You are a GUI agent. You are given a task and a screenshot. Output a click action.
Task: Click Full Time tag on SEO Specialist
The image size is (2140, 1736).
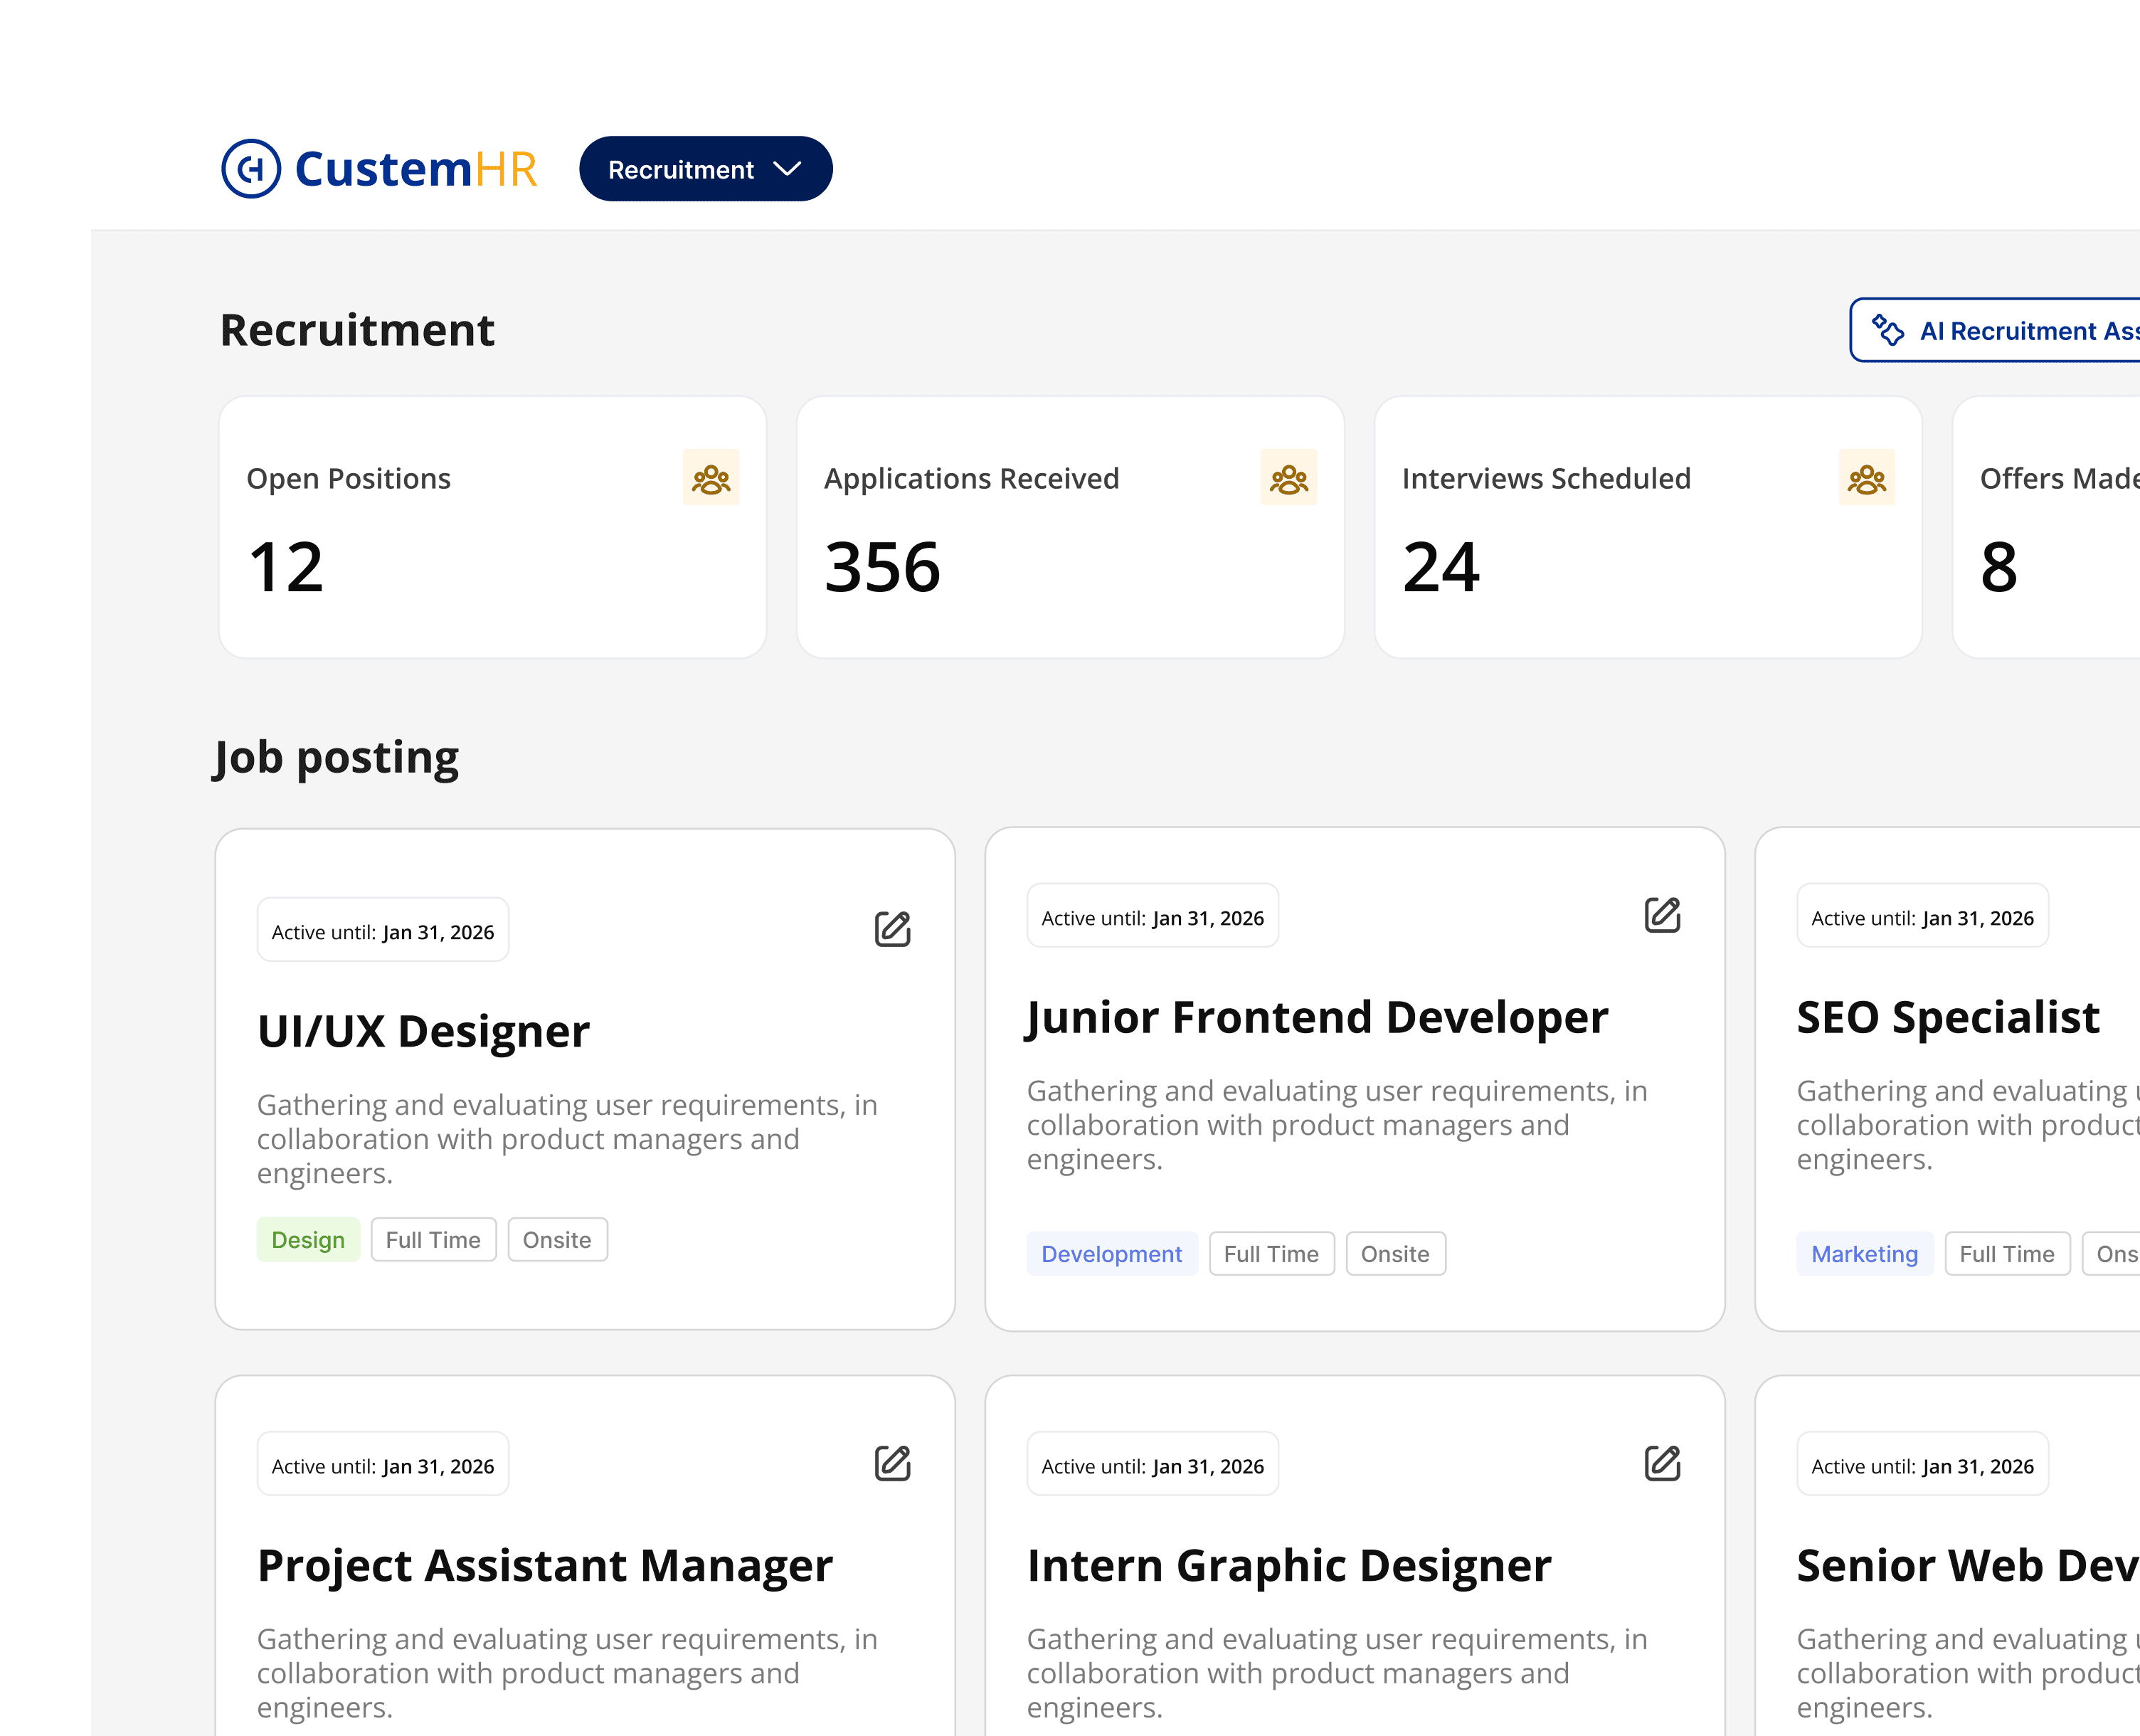2007,1254
